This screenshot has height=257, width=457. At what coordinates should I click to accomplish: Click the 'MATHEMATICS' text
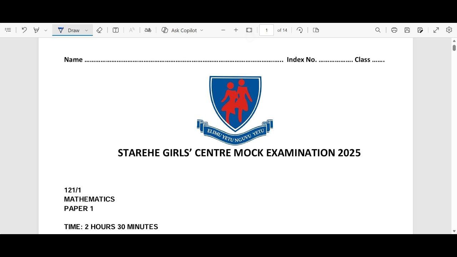pyautogui.click(x=89, y=200)
